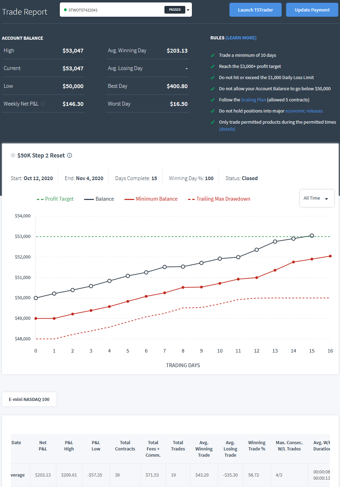Click Update Payment button

point(312,10)
